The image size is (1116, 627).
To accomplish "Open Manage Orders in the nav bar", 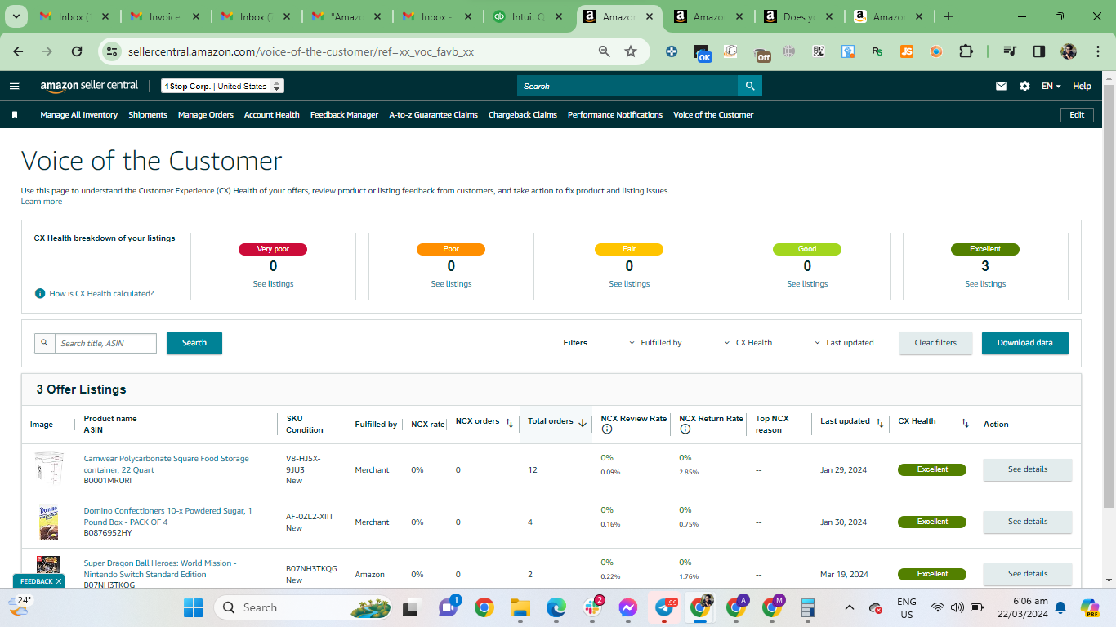I will point(206,115).
